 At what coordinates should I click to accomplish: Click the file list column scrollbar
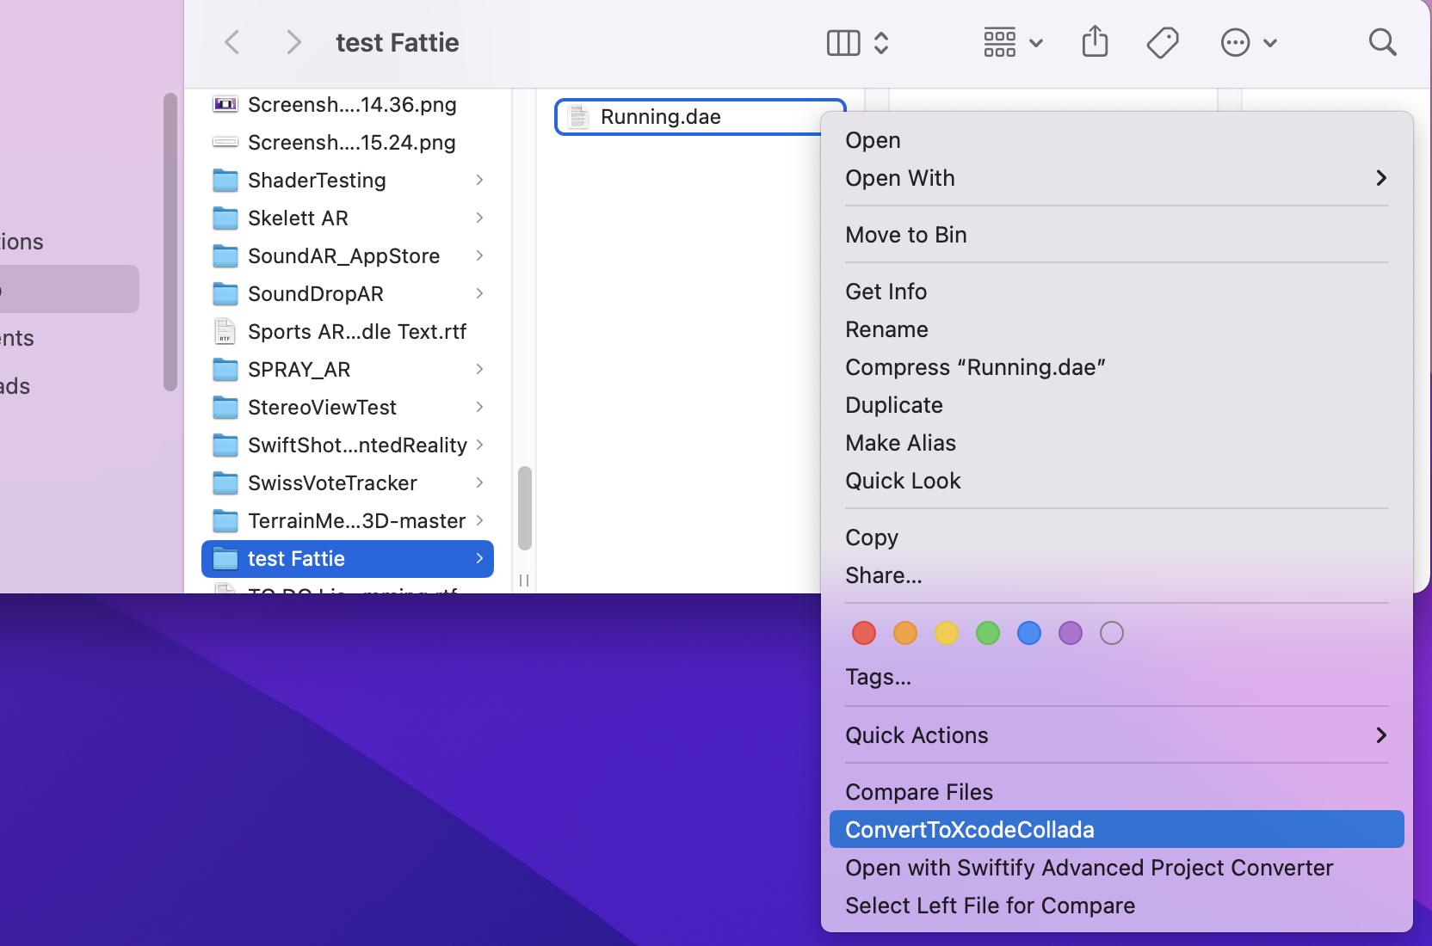[x=525, y=508]
